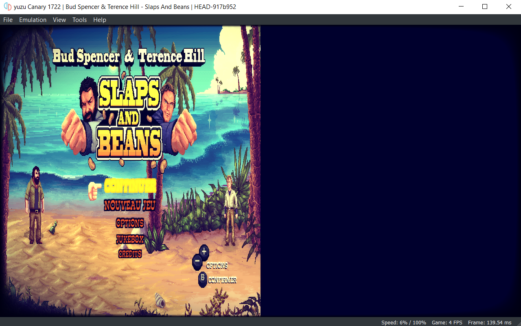Click the Bud Spencer & Terence Hill title
Screen dimensions: 521x326
point(129,56)
